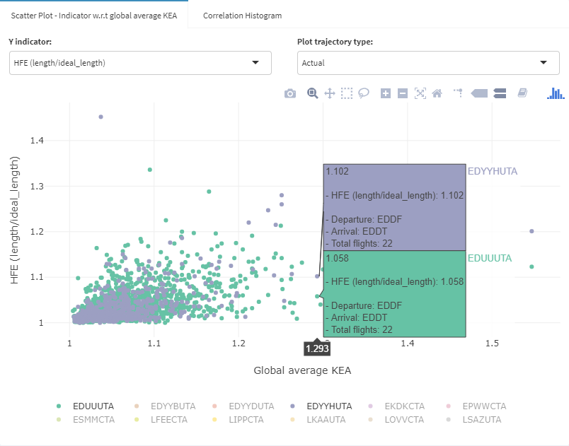Switch to Correlation Histogram tab

point(243,16)
